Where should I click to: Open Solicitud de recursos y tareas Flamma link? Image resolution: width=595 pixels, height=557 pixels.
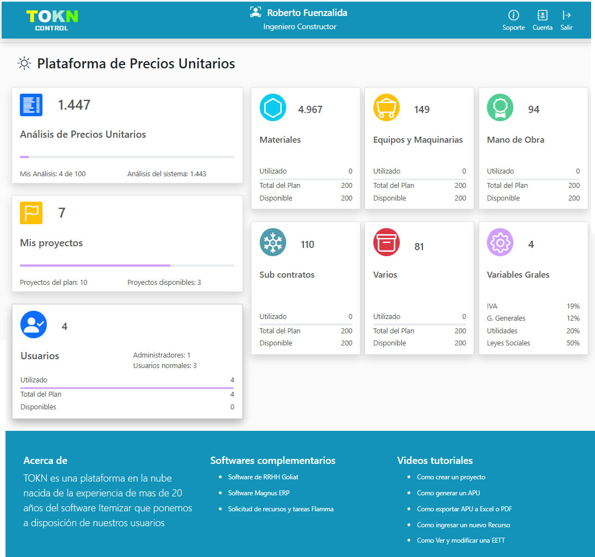281,509
